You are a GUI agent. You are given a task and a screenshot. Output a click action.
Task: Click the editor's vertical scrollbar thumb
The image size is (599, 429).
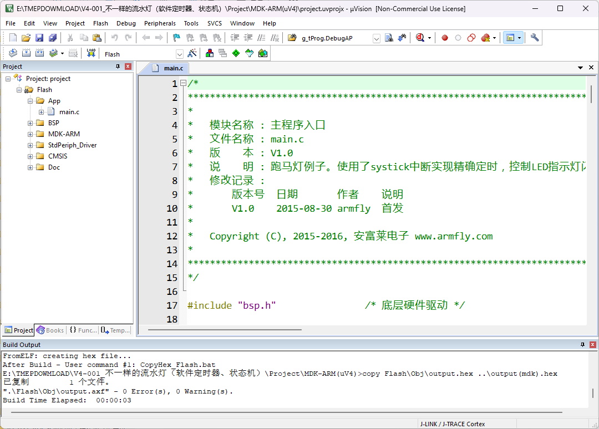[591, 94]
